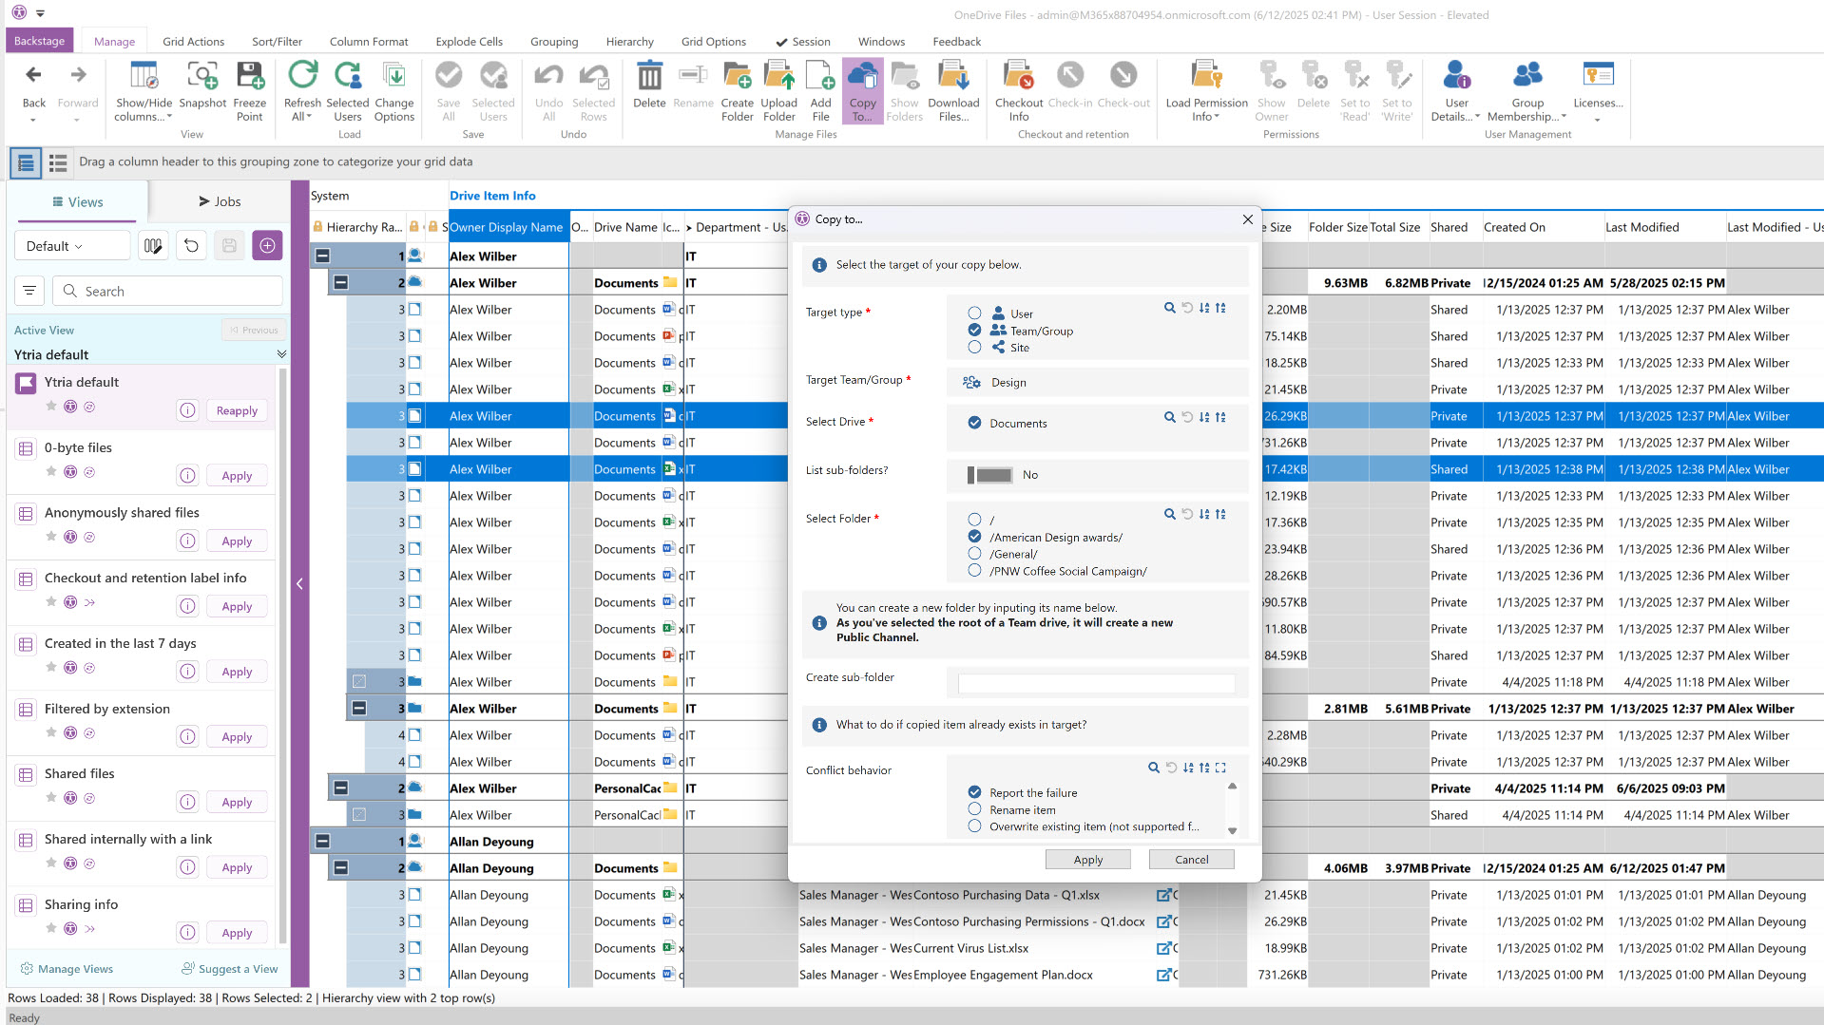Select the /General/ folder radio
Image resolution: width=1824 pixels, height=1025 pixels.
(974, 553)
